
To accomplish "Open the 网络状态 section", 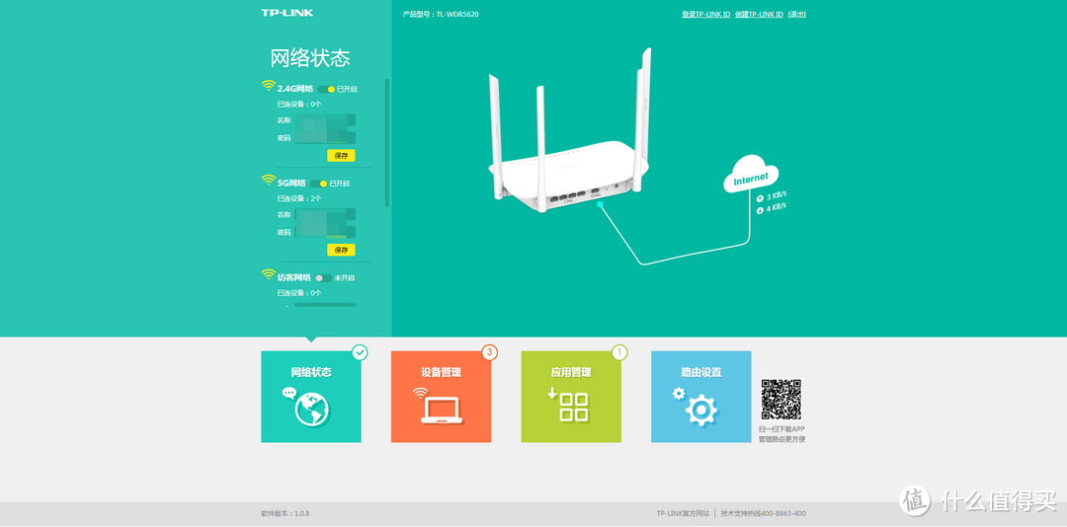I will tap(311, 397).
